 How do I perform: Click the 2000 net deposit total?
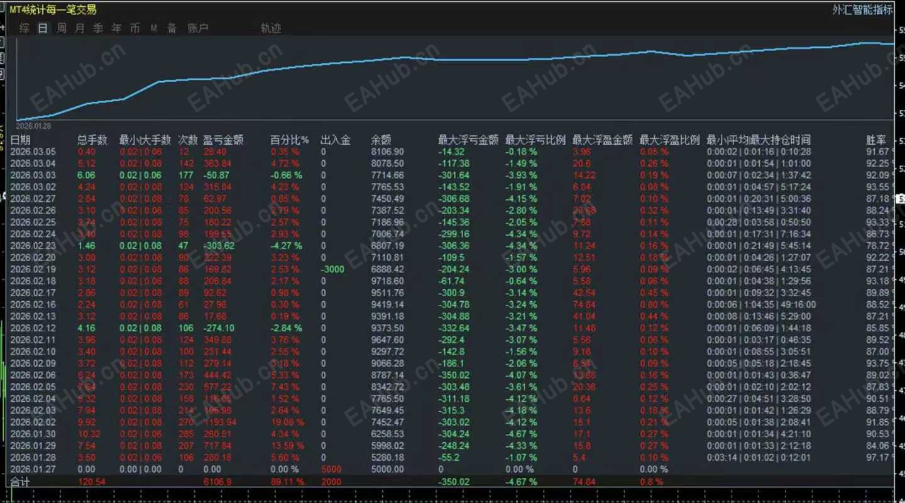(331, 482)
